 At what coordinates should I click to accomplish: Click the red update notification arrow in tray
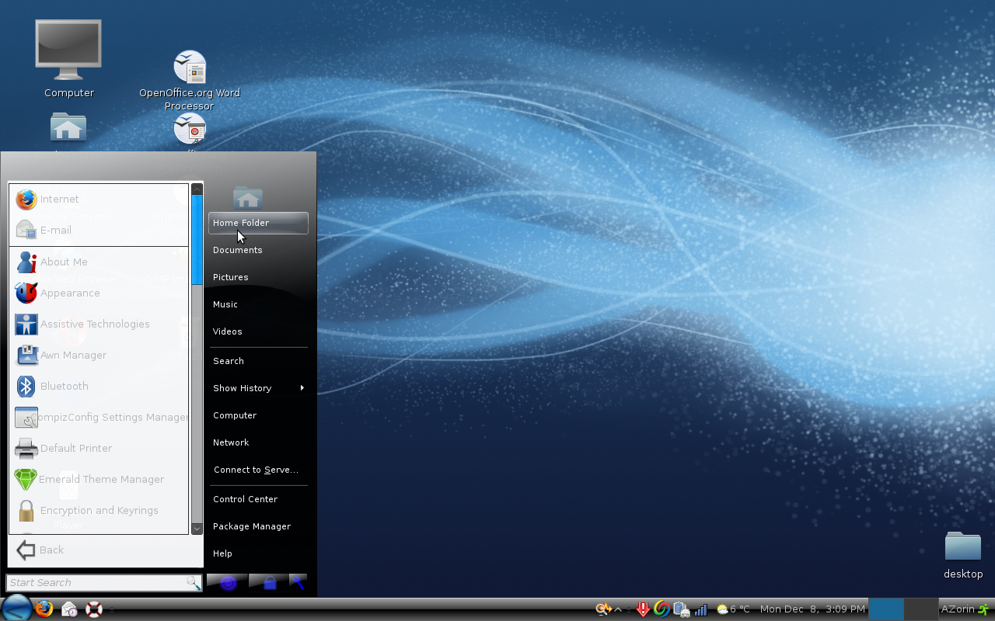coord(643,609)
